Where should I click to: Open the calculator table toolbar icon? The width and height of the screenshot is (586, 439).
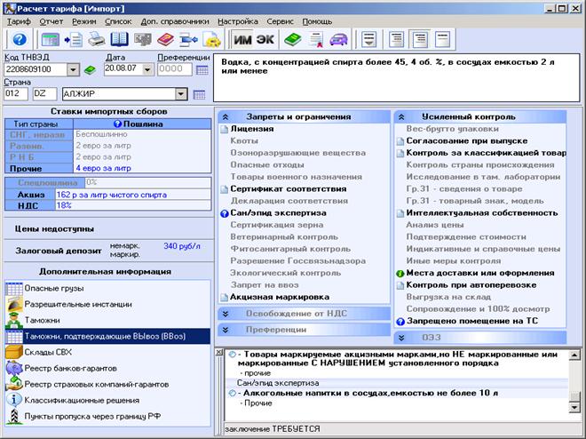(50, 39)
